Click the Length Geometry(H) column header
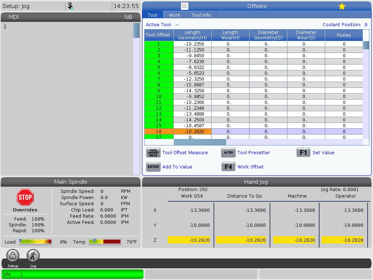Screen dimensions: 373x280 (x=192, y=35)
